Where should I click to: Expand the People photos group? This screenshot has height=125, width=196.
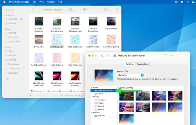(93, 103)
